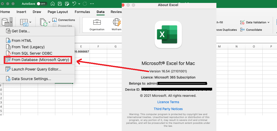Viewport: 277px width, 131px height.
Task: Click the Excel logo in About Excel
Action: point(168,34)
